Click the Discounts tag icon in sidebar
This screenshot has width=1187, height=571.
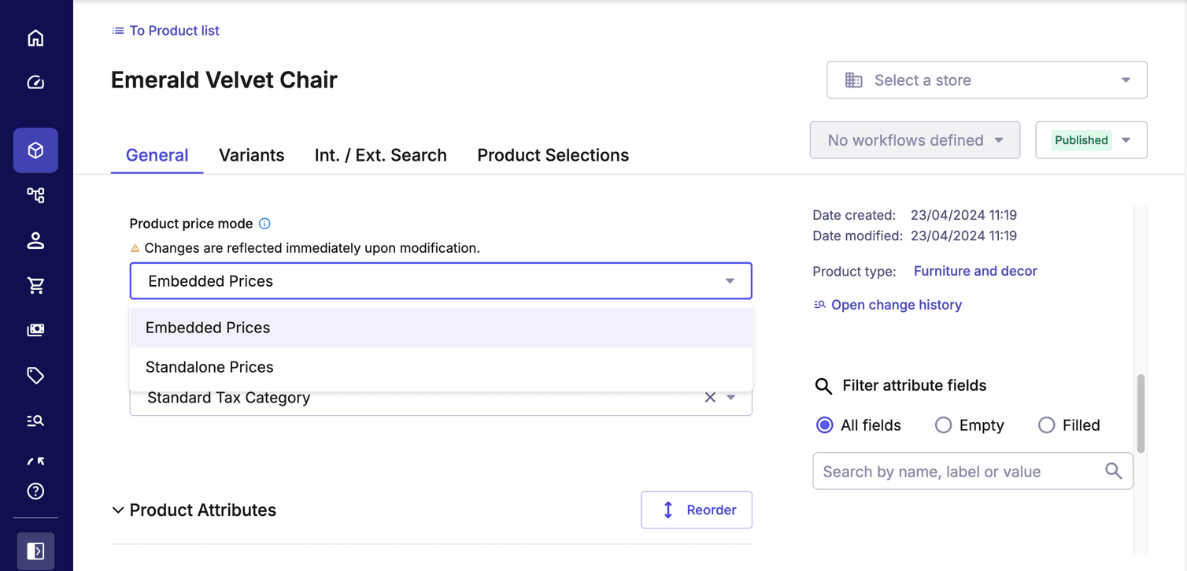click(36, 376)
